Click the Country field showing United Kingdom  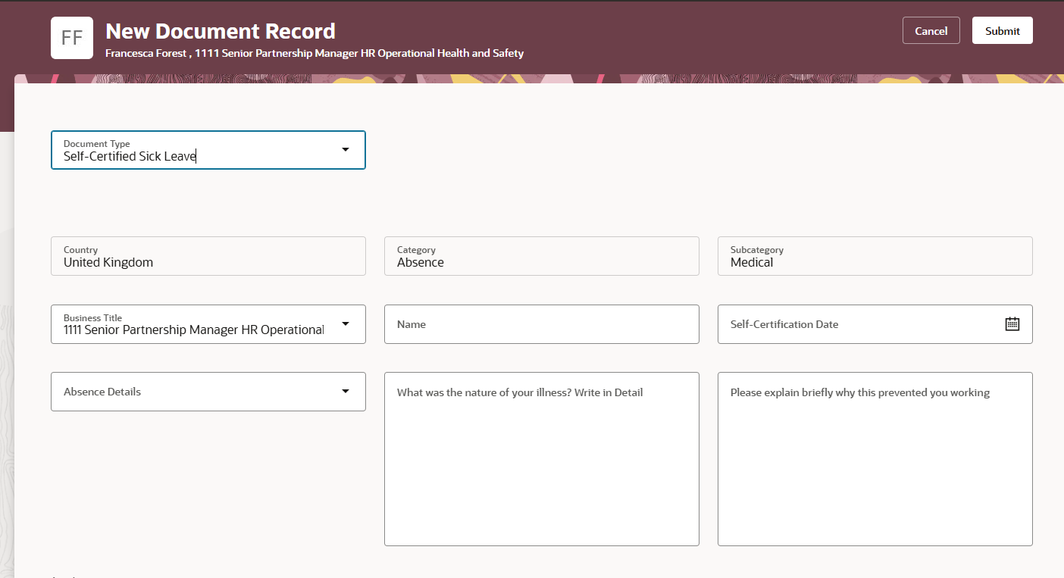click(208, 256)
